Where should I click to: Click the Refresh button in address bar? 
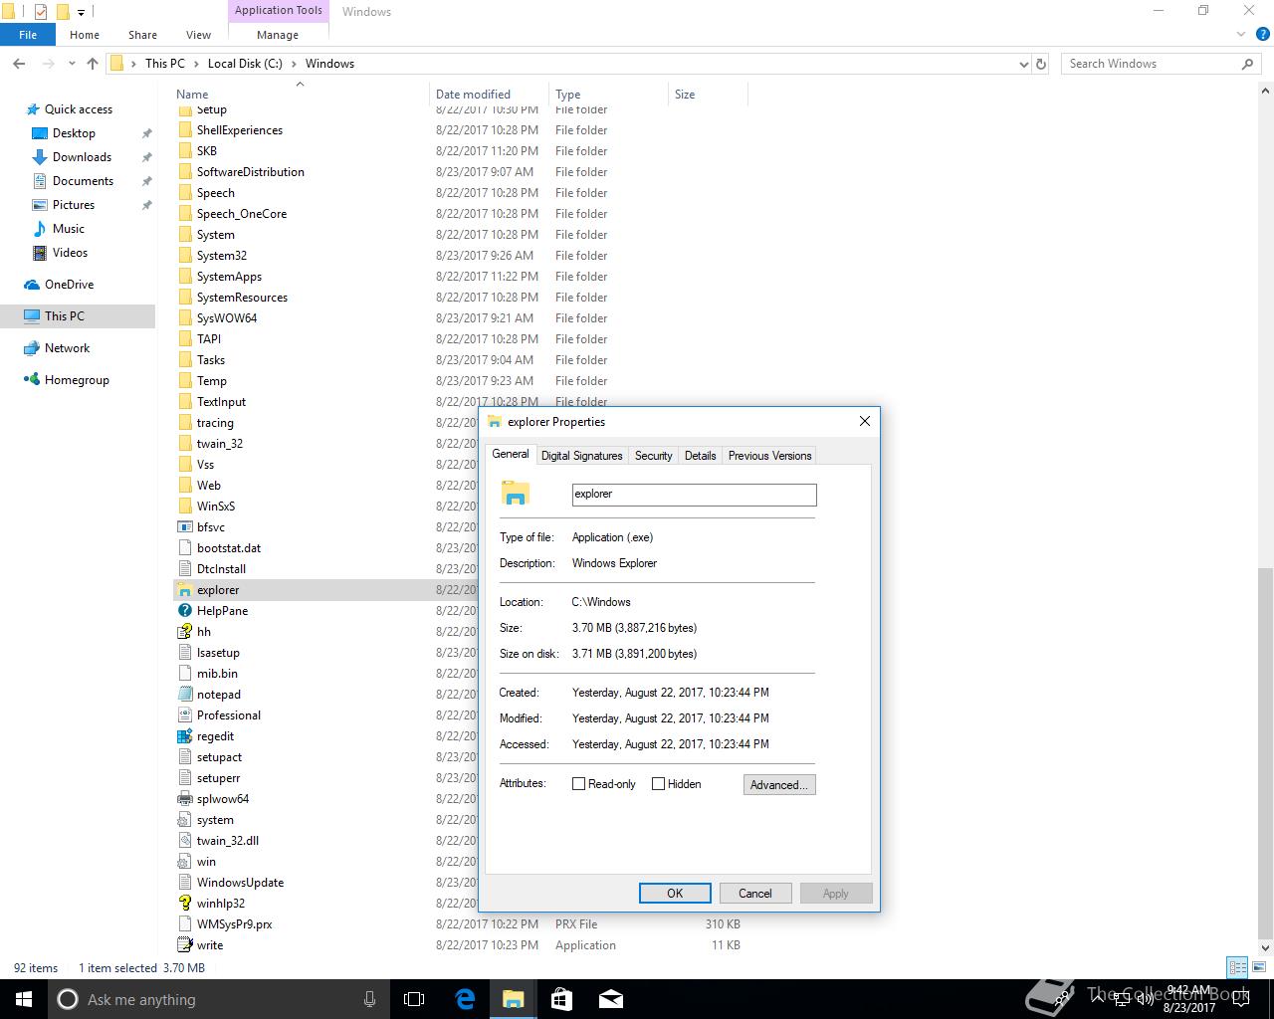[x=1041, y=64]
